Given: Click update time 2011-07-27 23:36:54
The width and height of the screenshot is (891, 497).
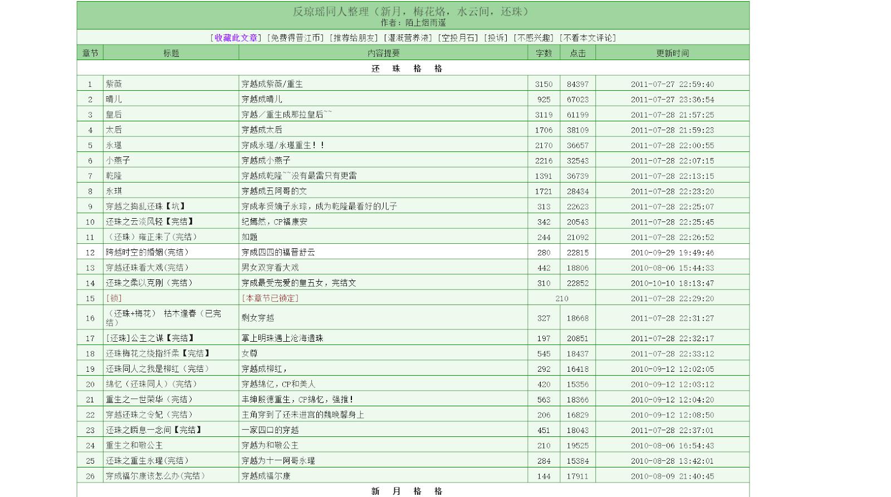Looking at the screenshot, I should [x=673, y=100].
